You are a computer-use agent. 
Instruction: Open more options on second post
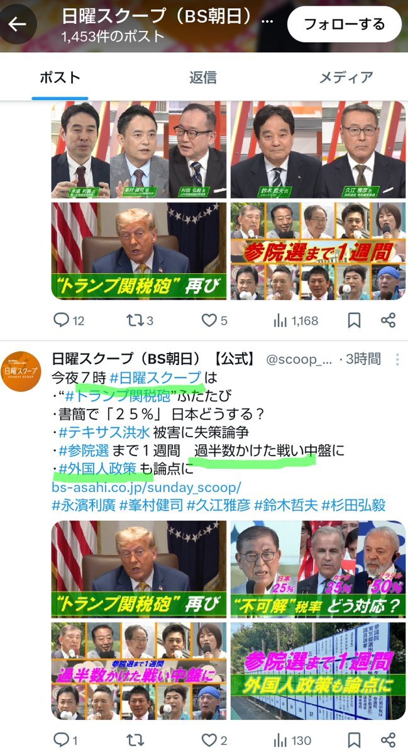pos(397,360)
